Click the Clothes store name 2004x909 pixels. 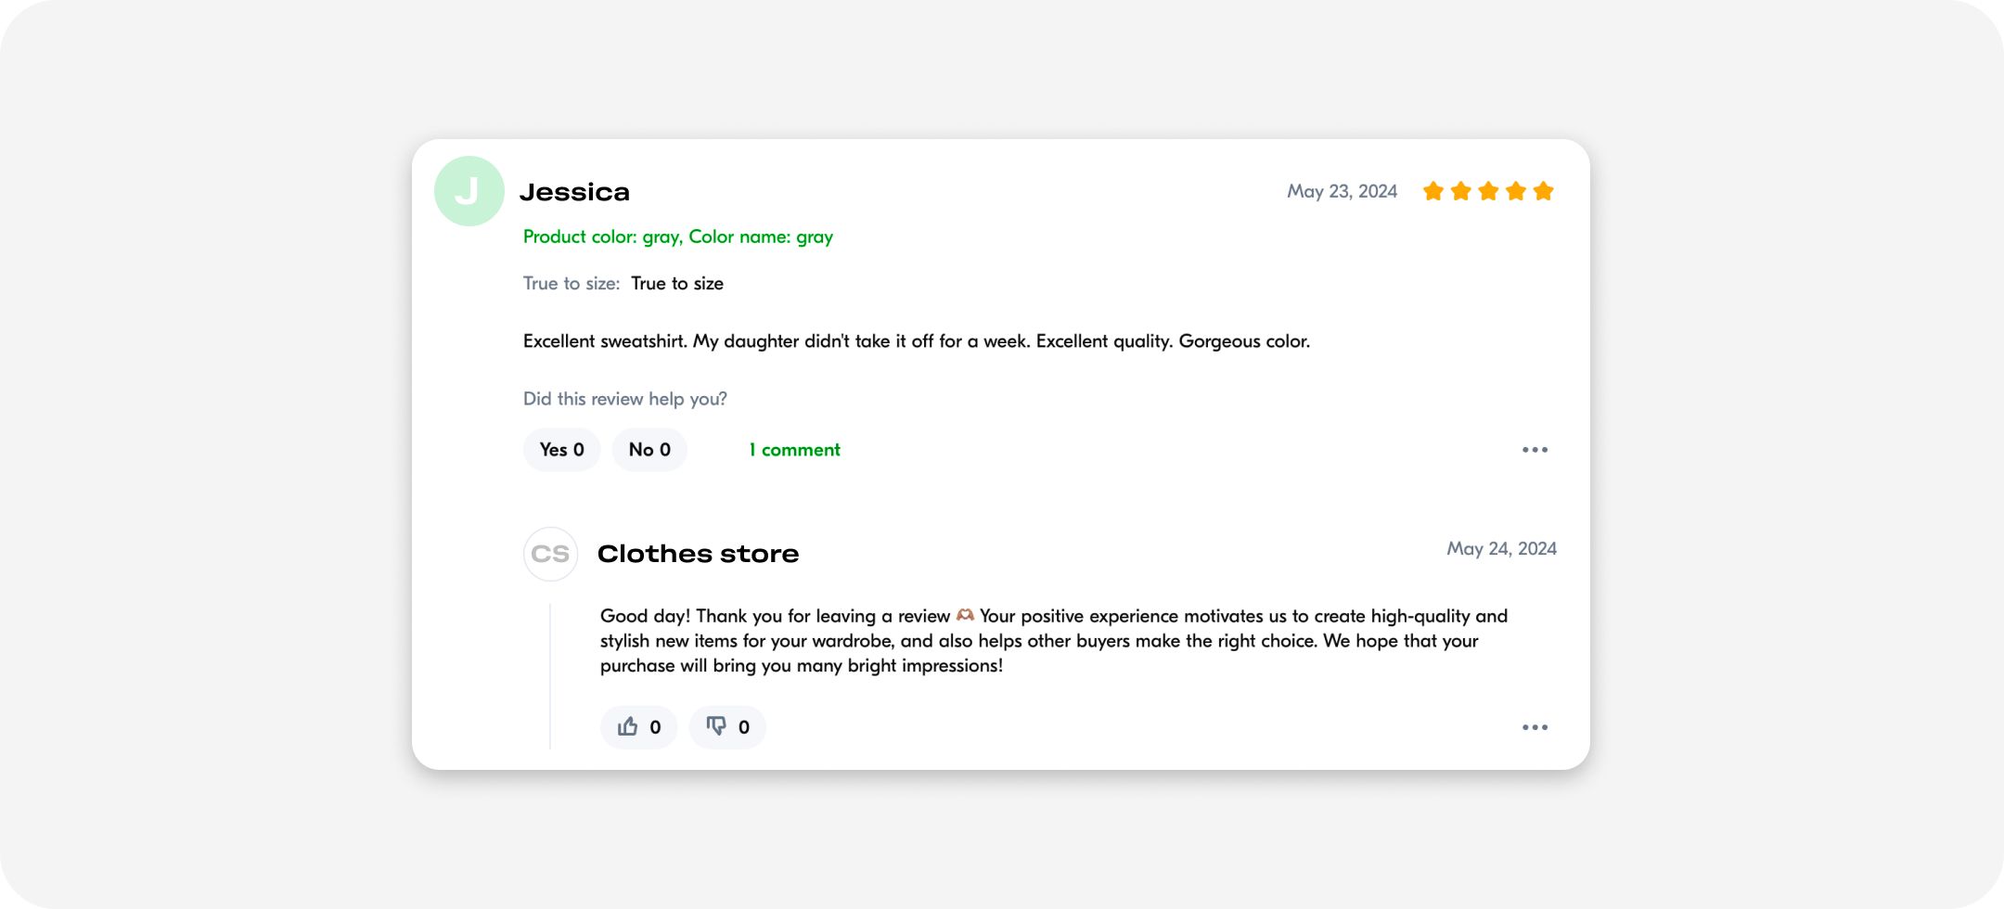[699, 554]
